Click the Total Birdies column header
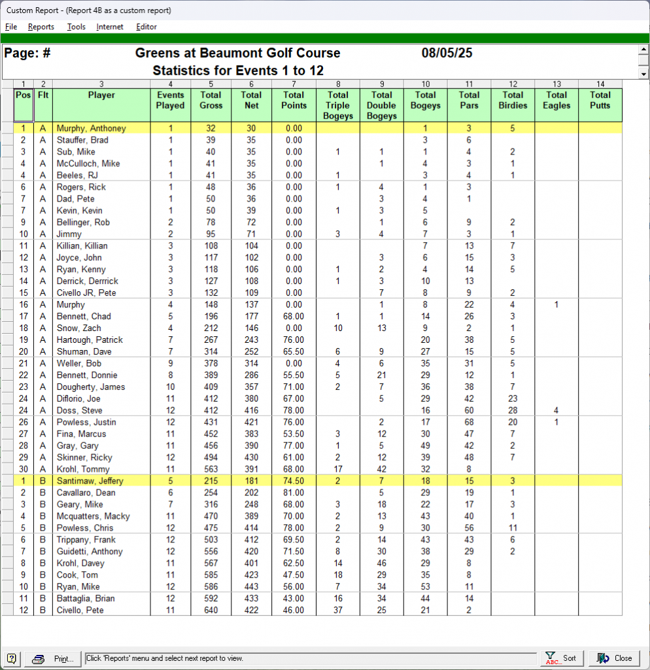The width and height of the screenshot is (650, 670). pos(513,100)
